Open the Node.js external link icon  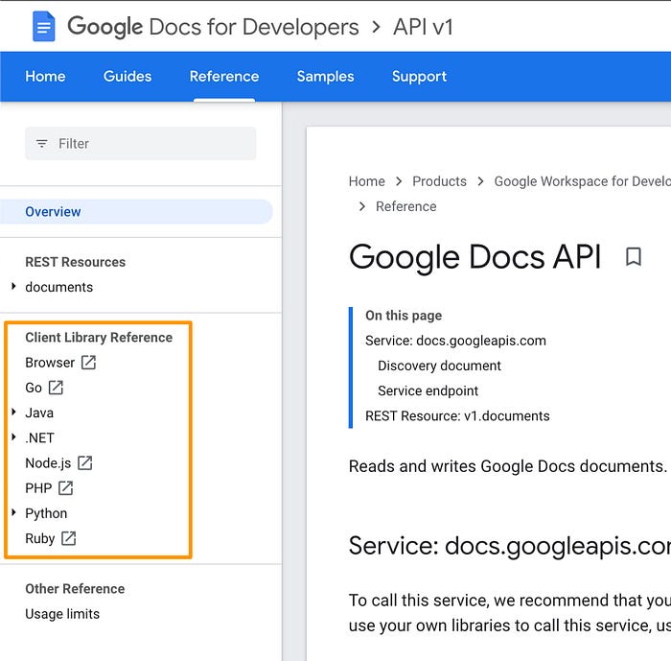85,463
